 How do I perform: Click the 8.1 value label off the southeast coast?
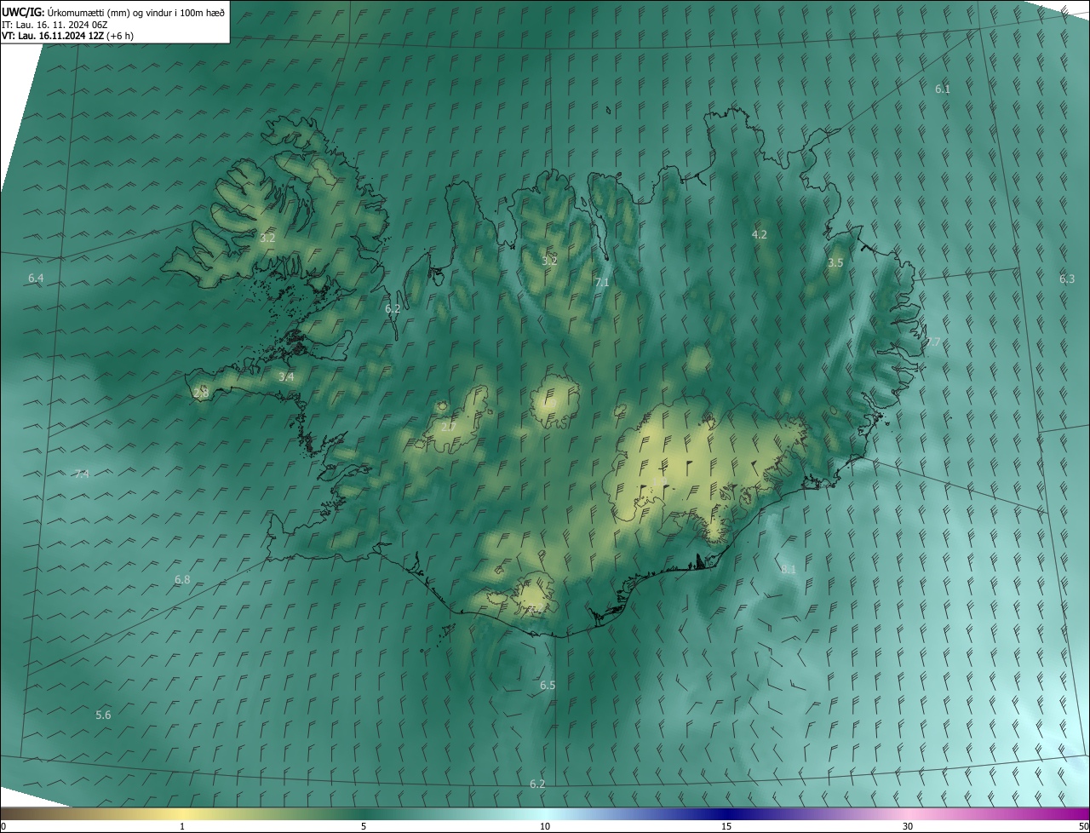[x=789, y=569]
